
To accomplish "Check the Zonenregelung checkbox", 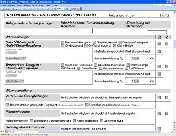I will [x=102, y=121].
